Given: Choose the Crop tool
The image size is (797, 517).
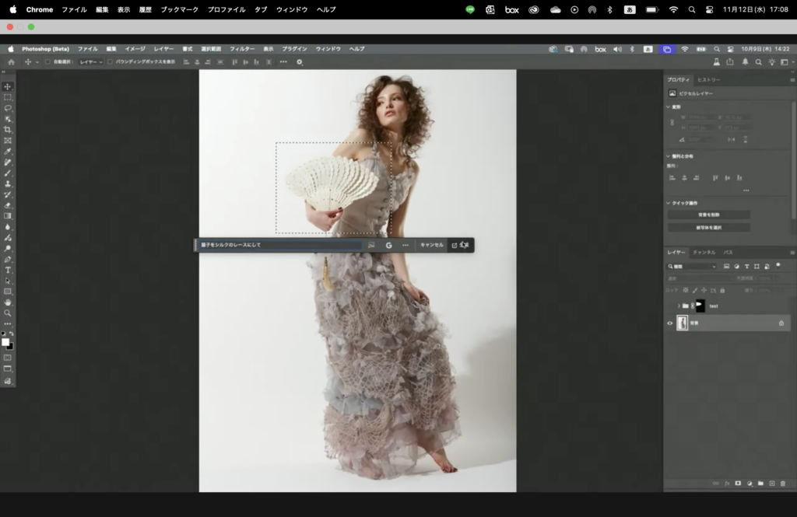Looking at the screenshot, I should pos(8,130).
